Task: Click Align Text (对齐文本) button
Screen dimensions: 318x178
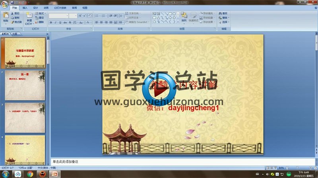Action: [x=132, y=18]
